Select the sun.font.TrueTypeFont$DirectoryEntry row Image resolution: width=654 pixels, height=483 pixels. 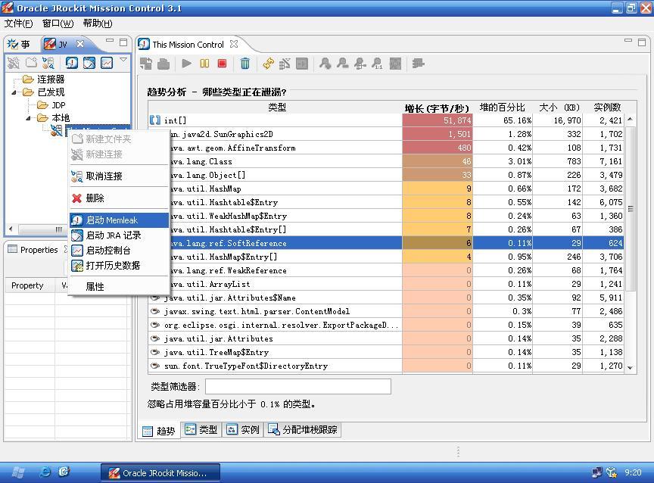(x=387, y=366)
